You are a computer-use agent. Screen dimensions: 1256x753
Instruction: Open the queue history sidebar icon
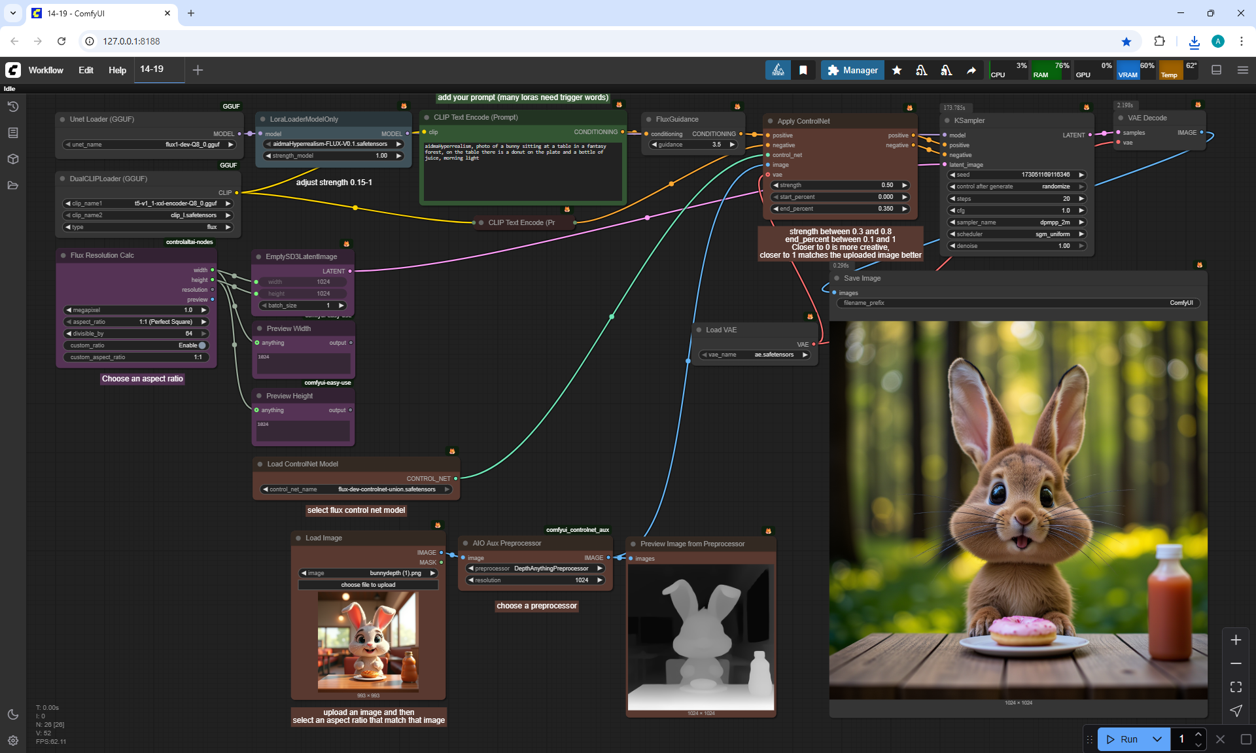point(13,107)
